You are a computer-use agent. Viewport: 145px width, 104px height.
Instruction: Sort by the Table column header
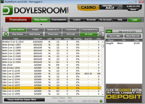point(16,39)
